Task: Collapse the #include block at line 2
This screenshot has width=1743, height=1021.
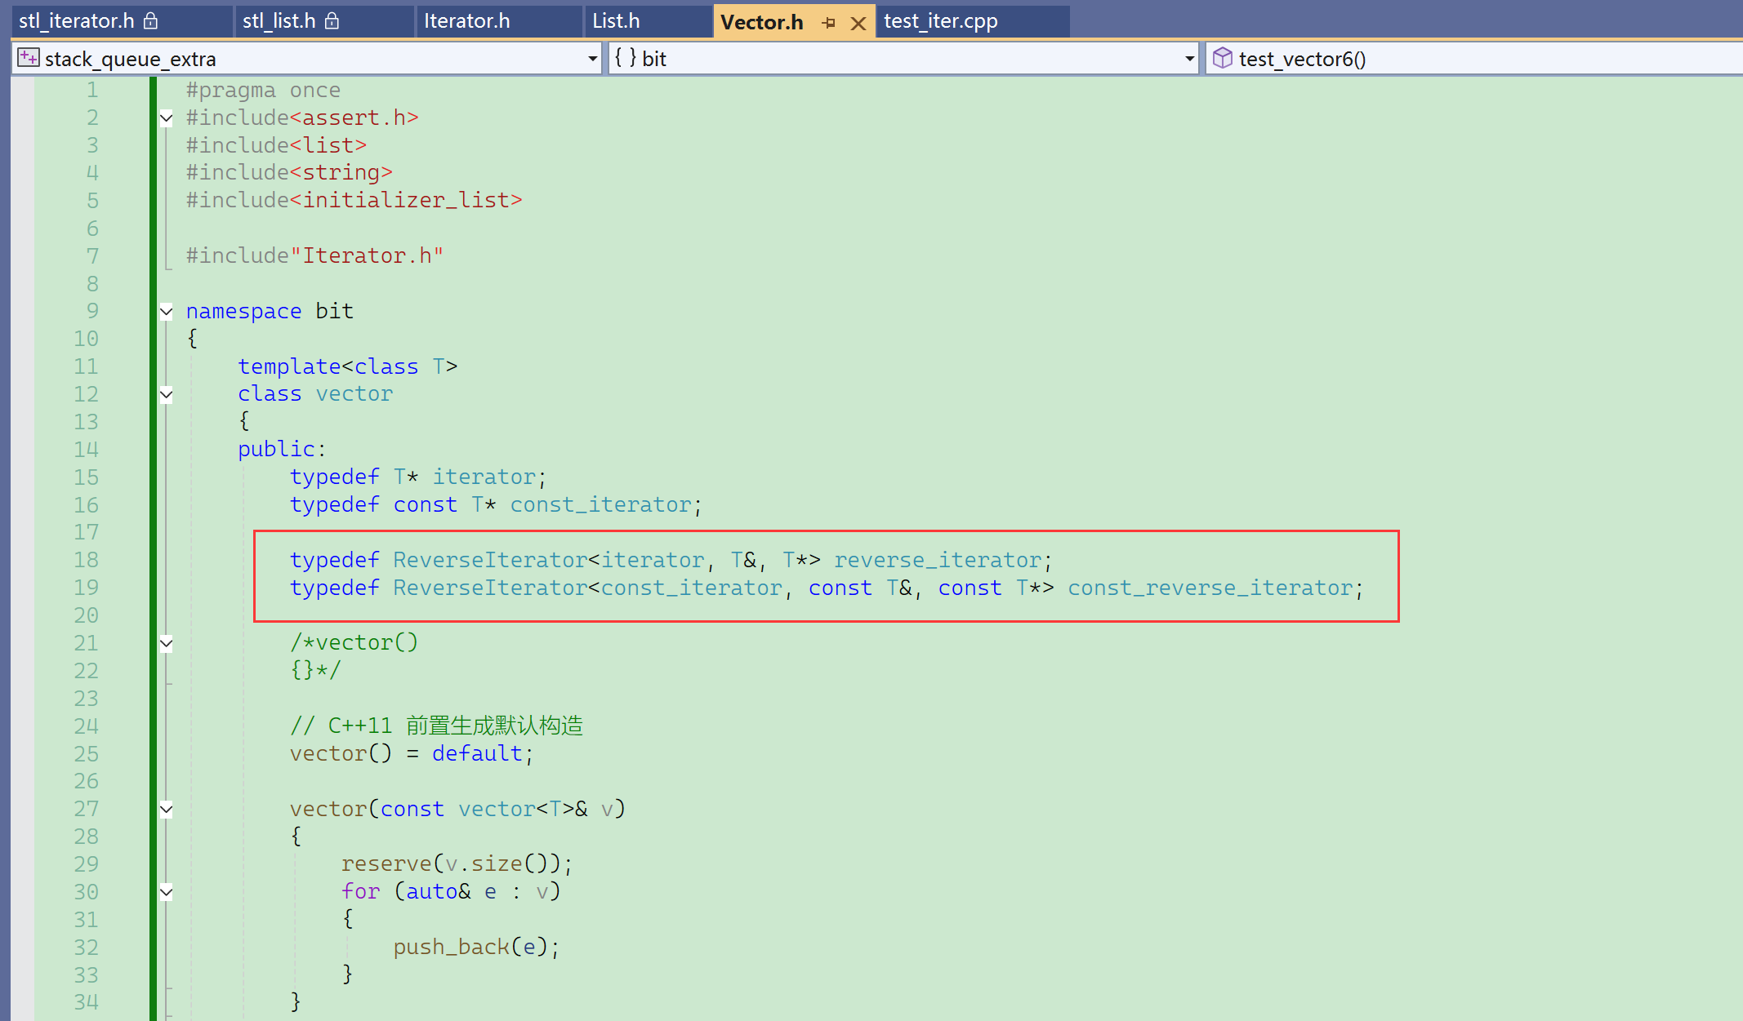Action: [x=167, y=118]
